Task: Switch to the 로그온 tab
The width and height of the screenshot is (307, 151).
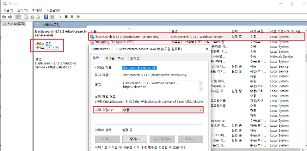Action: point(110,58)
